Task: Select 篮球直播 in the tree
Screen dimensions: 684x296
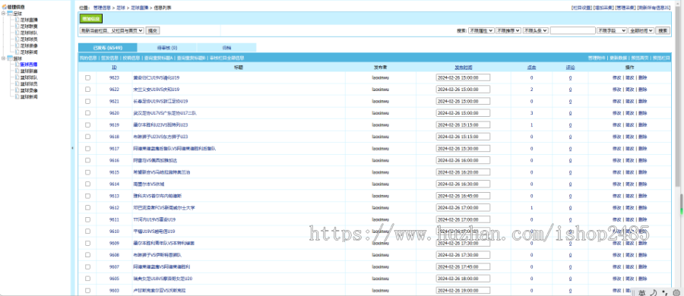Action: click(29, 65)
